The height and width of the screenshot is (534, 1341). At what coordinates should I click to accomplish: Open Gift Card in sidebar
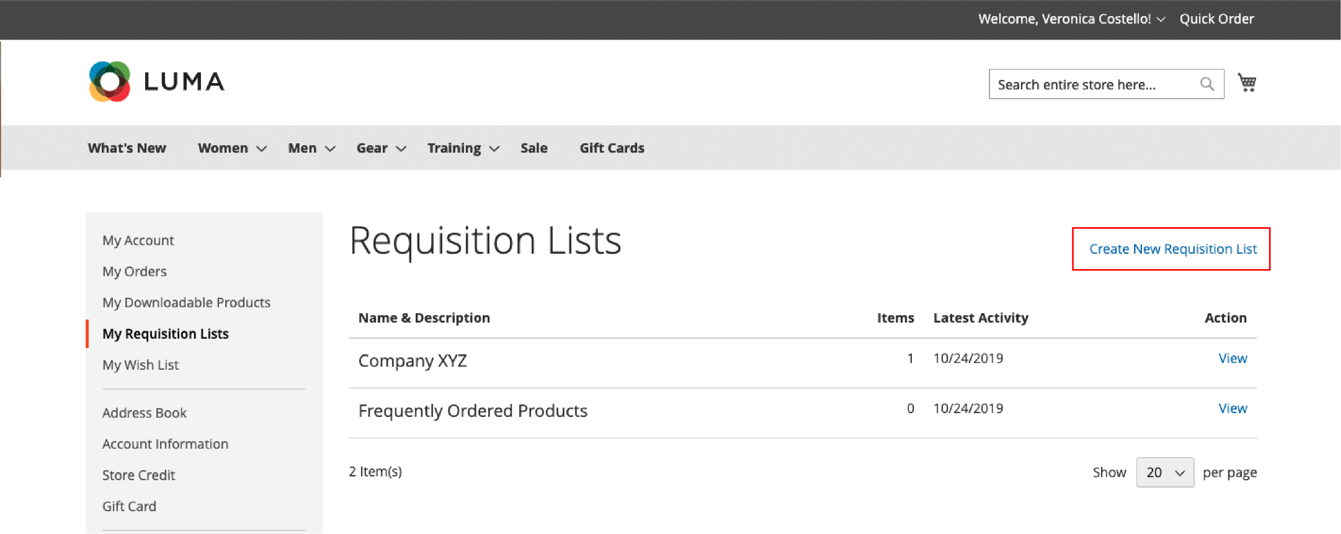tap(129, 507)
